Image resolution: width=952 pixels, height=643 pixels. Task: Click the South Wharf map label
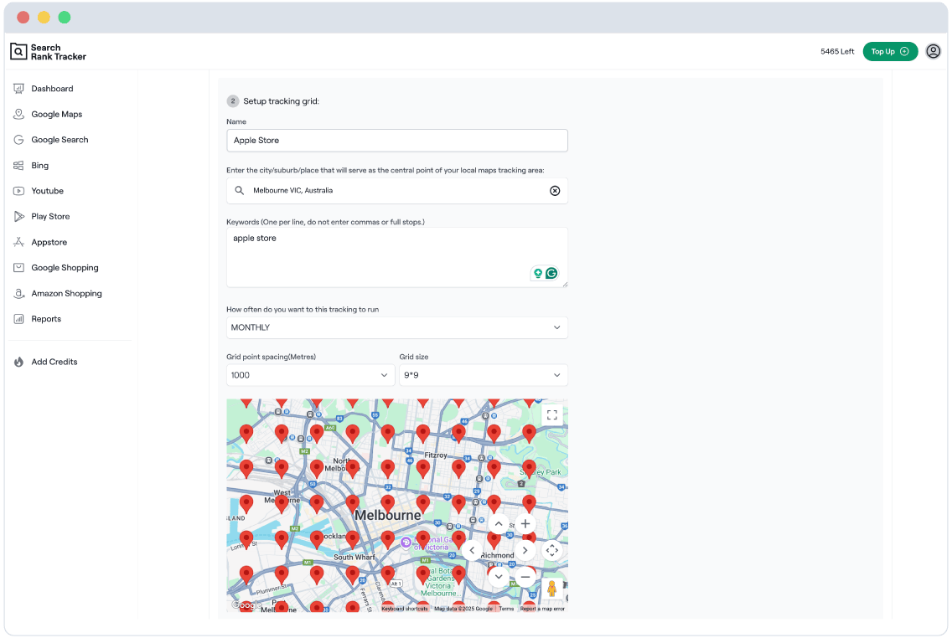coord(354,558)
